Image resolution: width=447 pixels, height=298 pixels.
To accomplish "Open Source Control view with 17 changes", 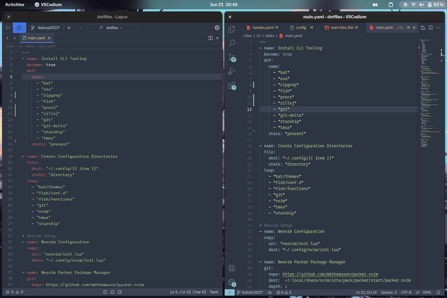I will tap(232, 57).
